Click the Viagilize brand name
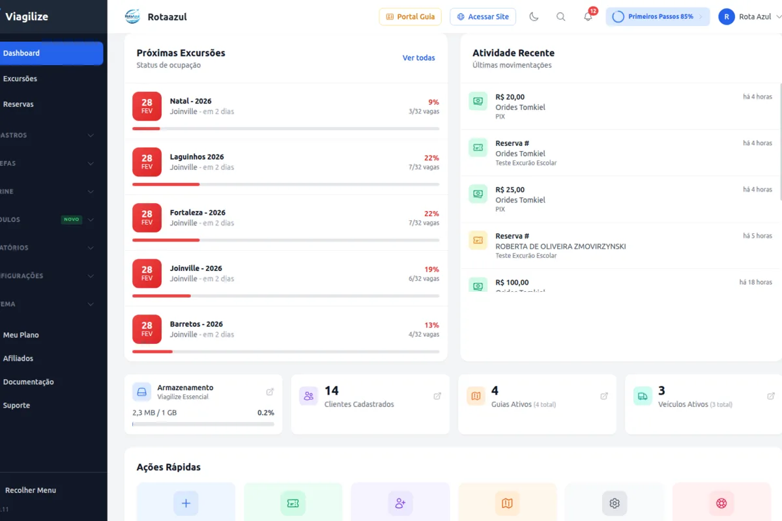The height and width of the screenshot is (521, 782). [27, 17]
